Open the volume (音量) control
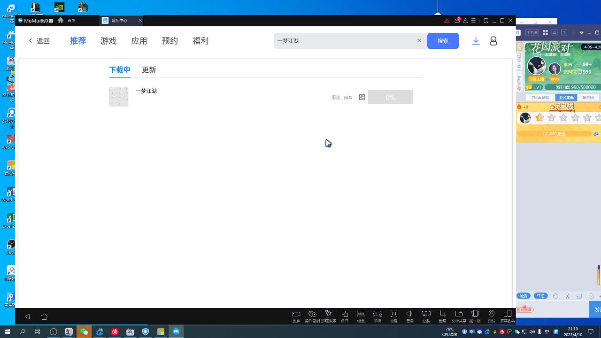This screenshot has height=338, width=601. coord(410,316)
